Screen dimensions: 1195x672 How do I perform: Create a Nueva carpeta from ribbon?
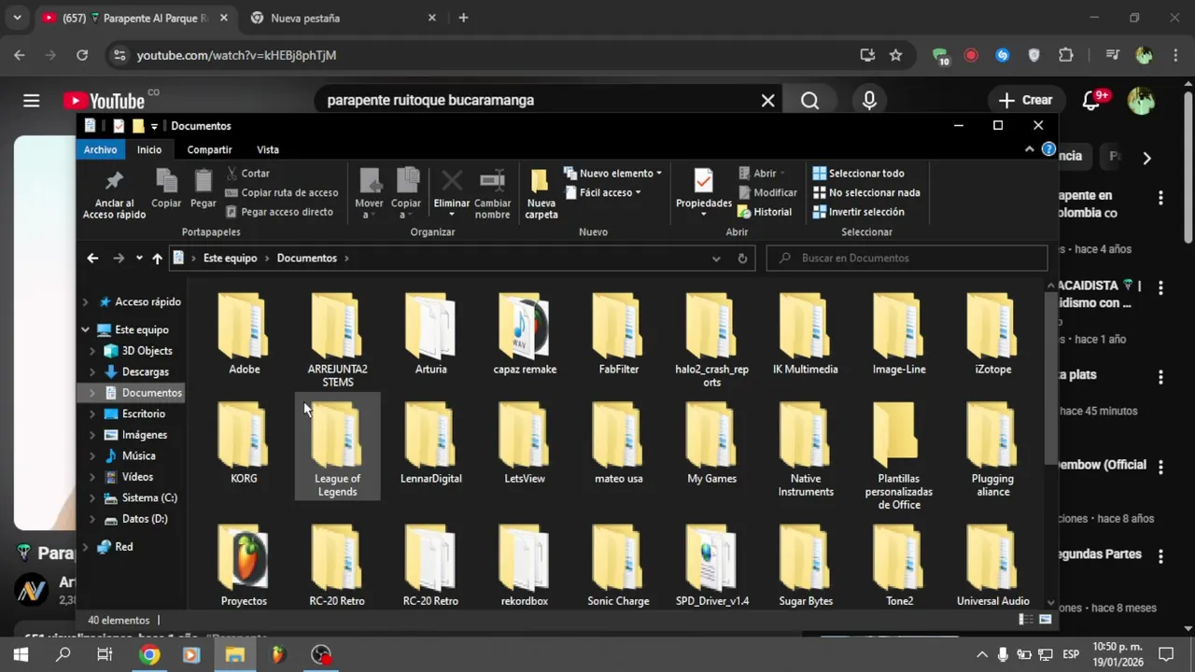pos(541,194)
